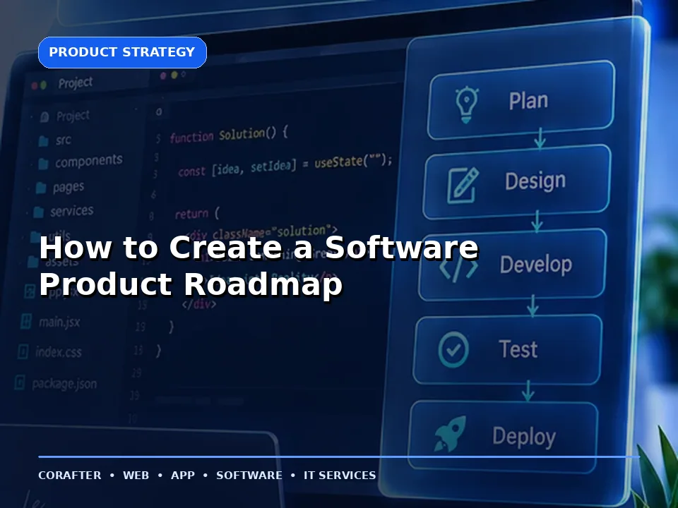
Task: Select the Plan step label
Action: tap(528, 101)
